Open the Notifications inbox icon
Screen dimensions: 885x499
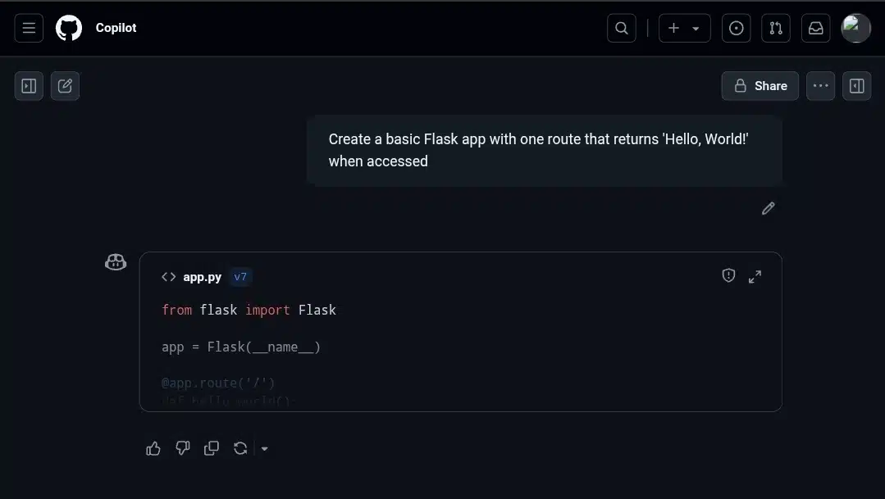point(815,28)
